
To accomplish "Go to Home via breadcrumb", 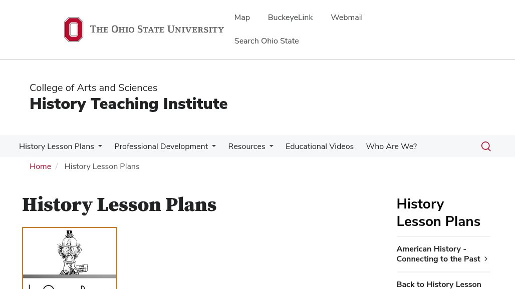I will (40, 166).
